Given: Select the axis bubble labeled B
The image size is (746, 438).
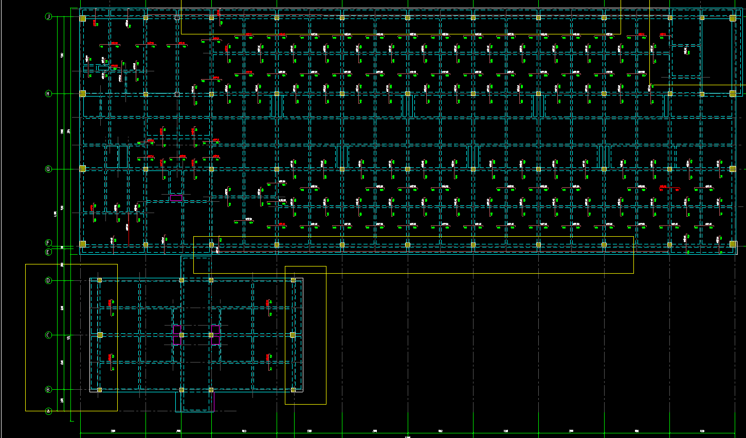Looking at the screenshot, I should [x=49, y=390].
